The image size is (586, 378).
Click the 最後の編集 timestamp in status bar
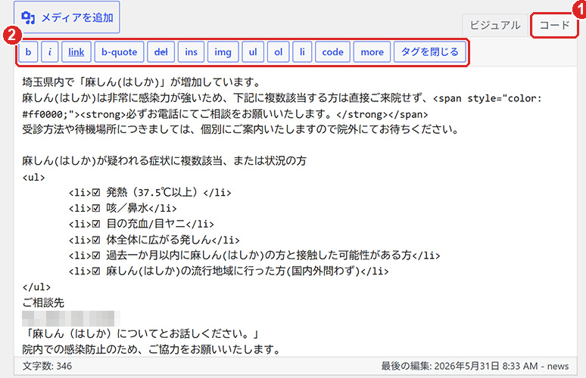(x=475, y=366)
